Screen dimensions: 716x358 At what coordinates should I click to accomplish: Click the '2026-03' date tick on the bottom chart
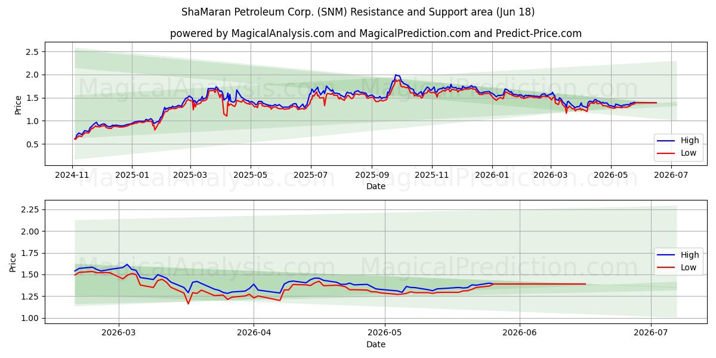click(x=119, y=332)
